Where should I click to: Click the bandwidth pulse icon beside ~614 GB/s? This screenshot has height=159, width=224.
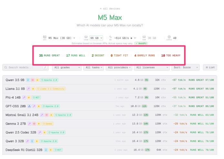click(x=110, y=37)
